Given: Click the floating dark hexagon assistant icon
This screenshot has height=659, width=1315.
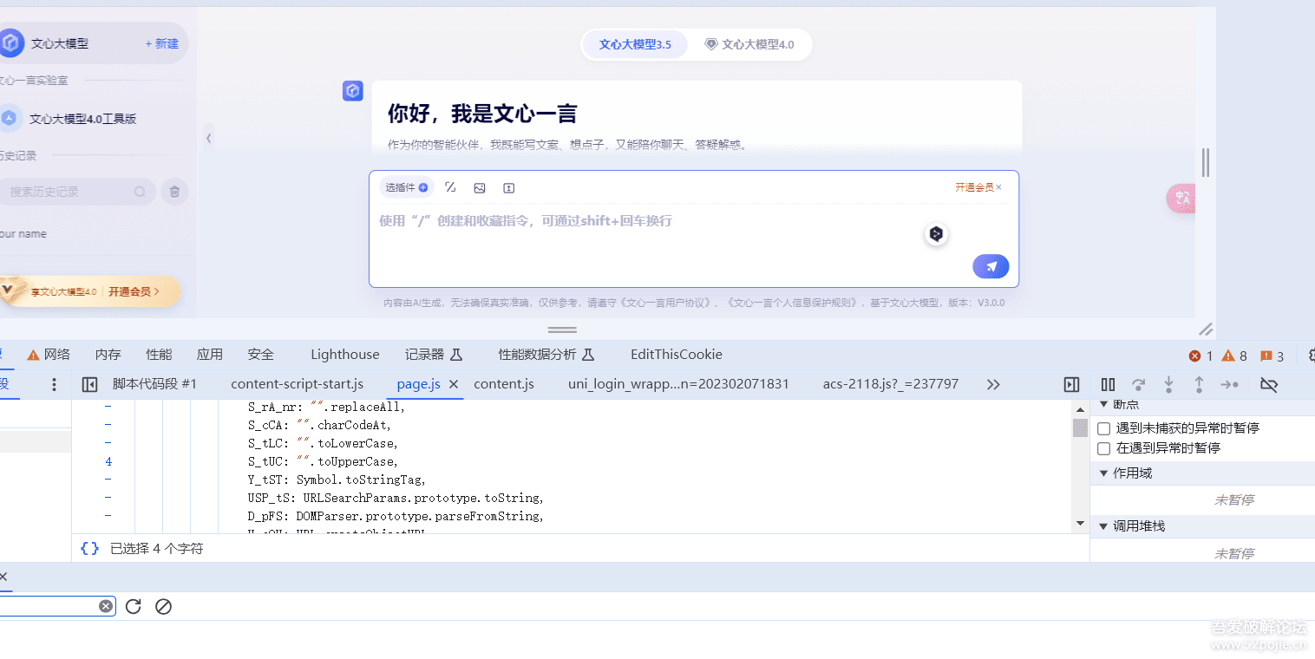Looking at the screenshot, I should tap(936, 233).
